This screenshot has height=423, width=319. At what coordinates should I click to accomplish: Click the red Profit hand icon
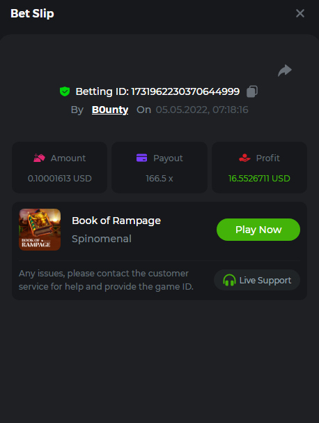tap(244, 158)
